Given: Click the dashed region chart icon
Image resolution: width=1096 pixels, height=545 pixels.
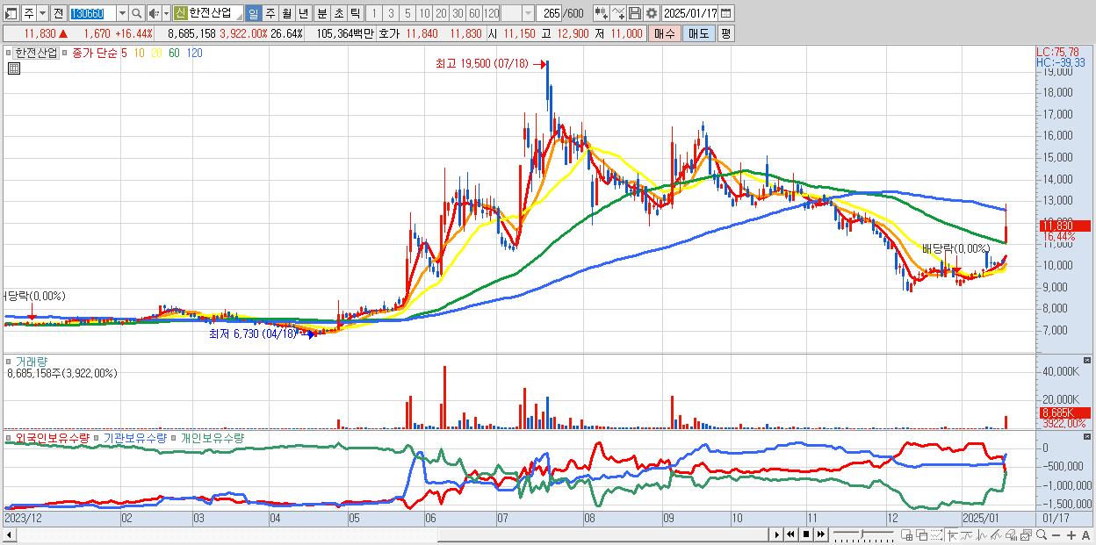Looking at the screenshot, I should click(x=936, y=534).
